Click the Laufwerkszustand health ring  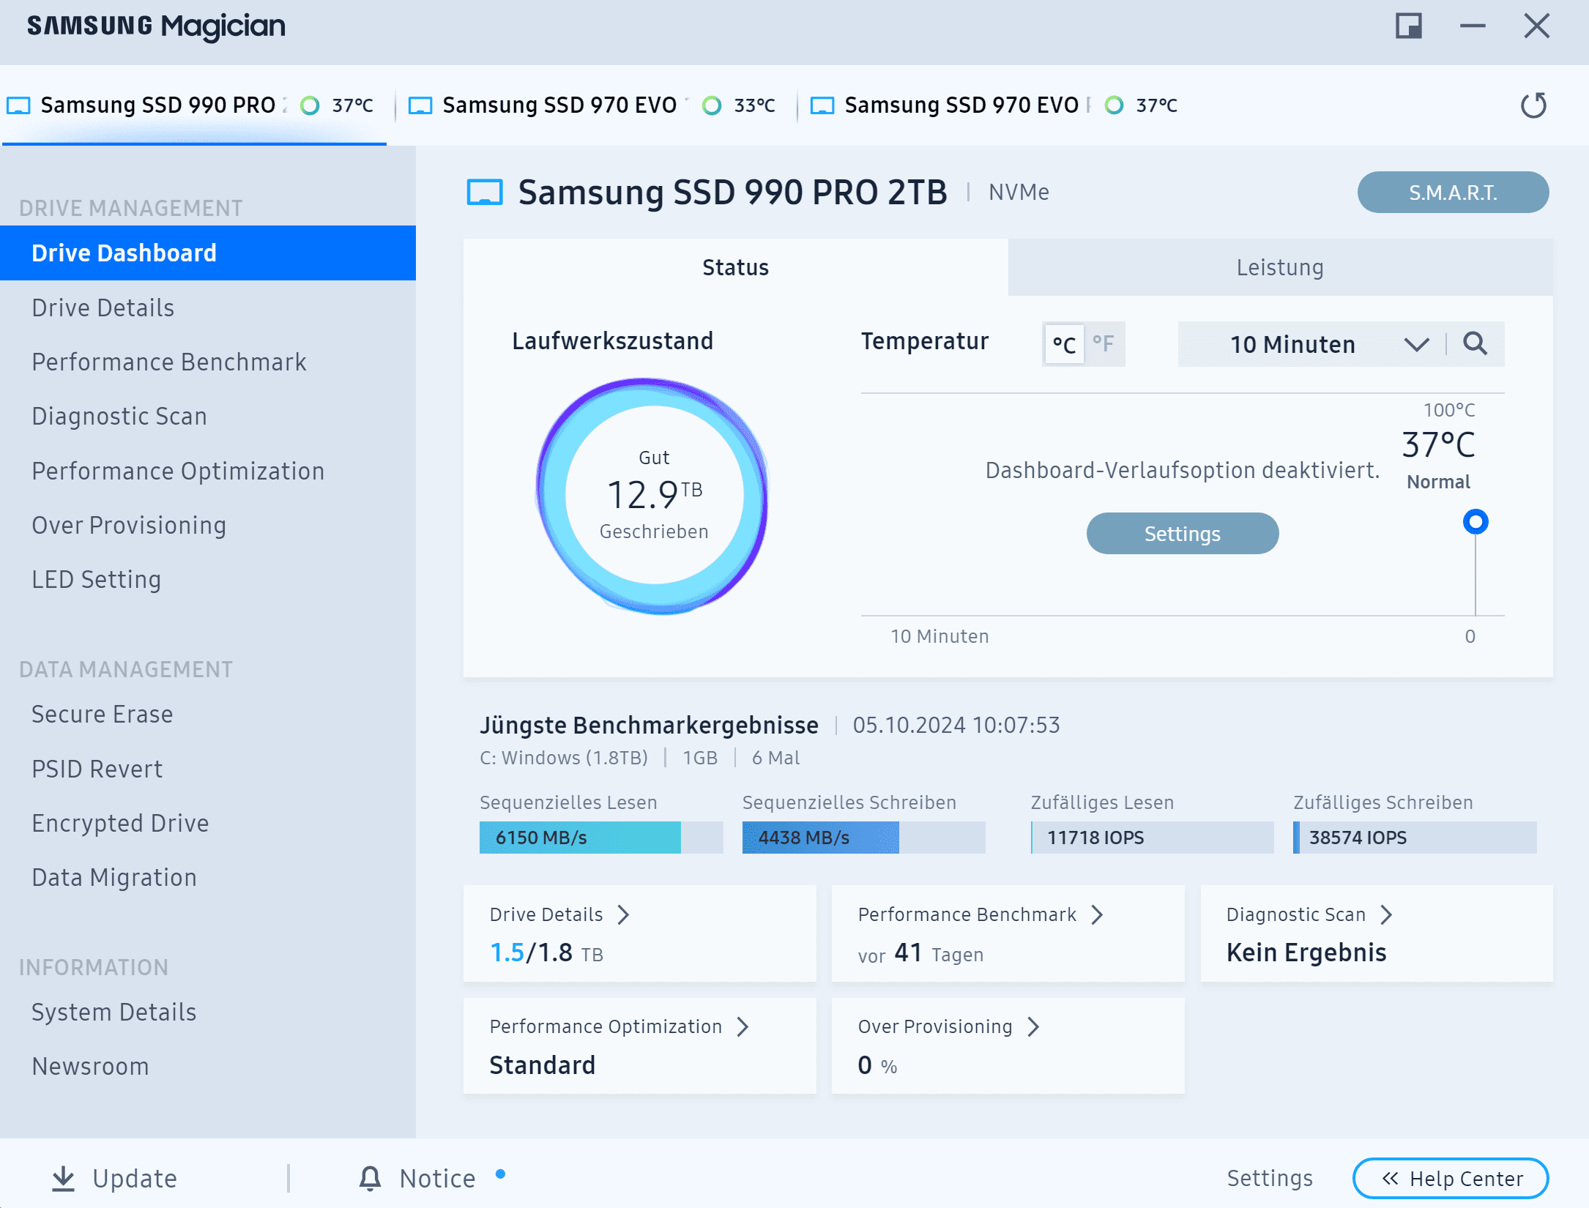(652, 496)
